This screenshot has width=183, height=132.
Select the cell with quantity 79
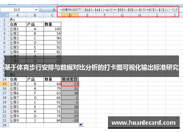[x=52, y=89]
